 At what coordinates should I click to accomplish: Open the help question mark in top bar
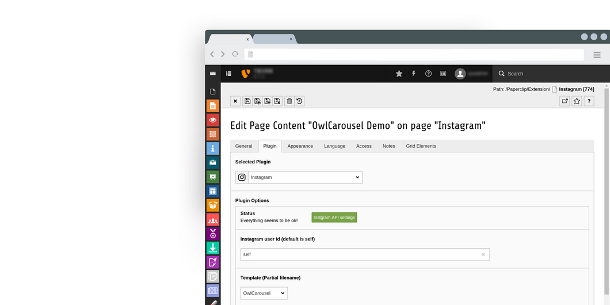coord(428,74)
